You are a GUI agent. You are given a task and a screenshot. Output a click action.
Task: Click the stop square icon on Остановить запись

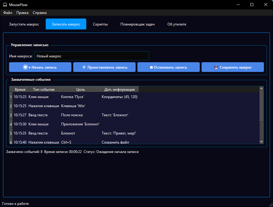pyautogui.click(x=151, y=67)
